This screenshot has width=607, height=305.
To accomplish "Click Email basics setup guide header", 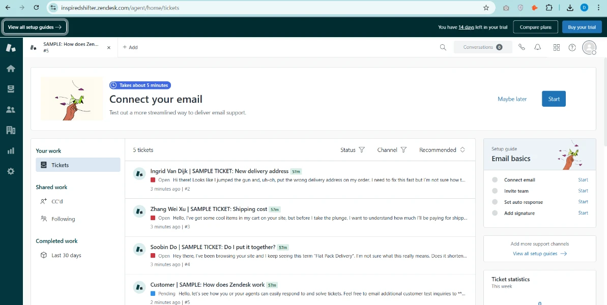I will 540,154.
